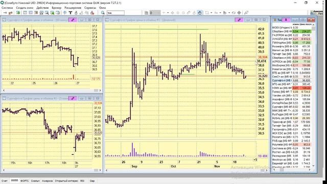Select the RUSAL plc row in table

tap(292, 118)
